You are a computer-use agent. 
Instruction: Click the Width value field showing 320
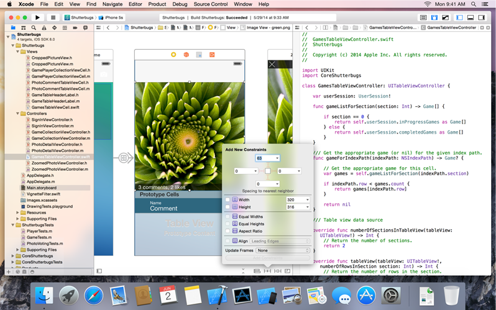[x=294, y=199]
